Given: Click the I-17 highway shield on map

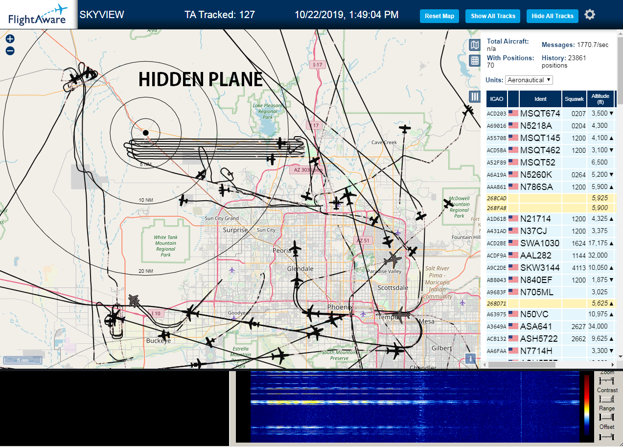Looking at the screenshot, I should coord(318,65).
